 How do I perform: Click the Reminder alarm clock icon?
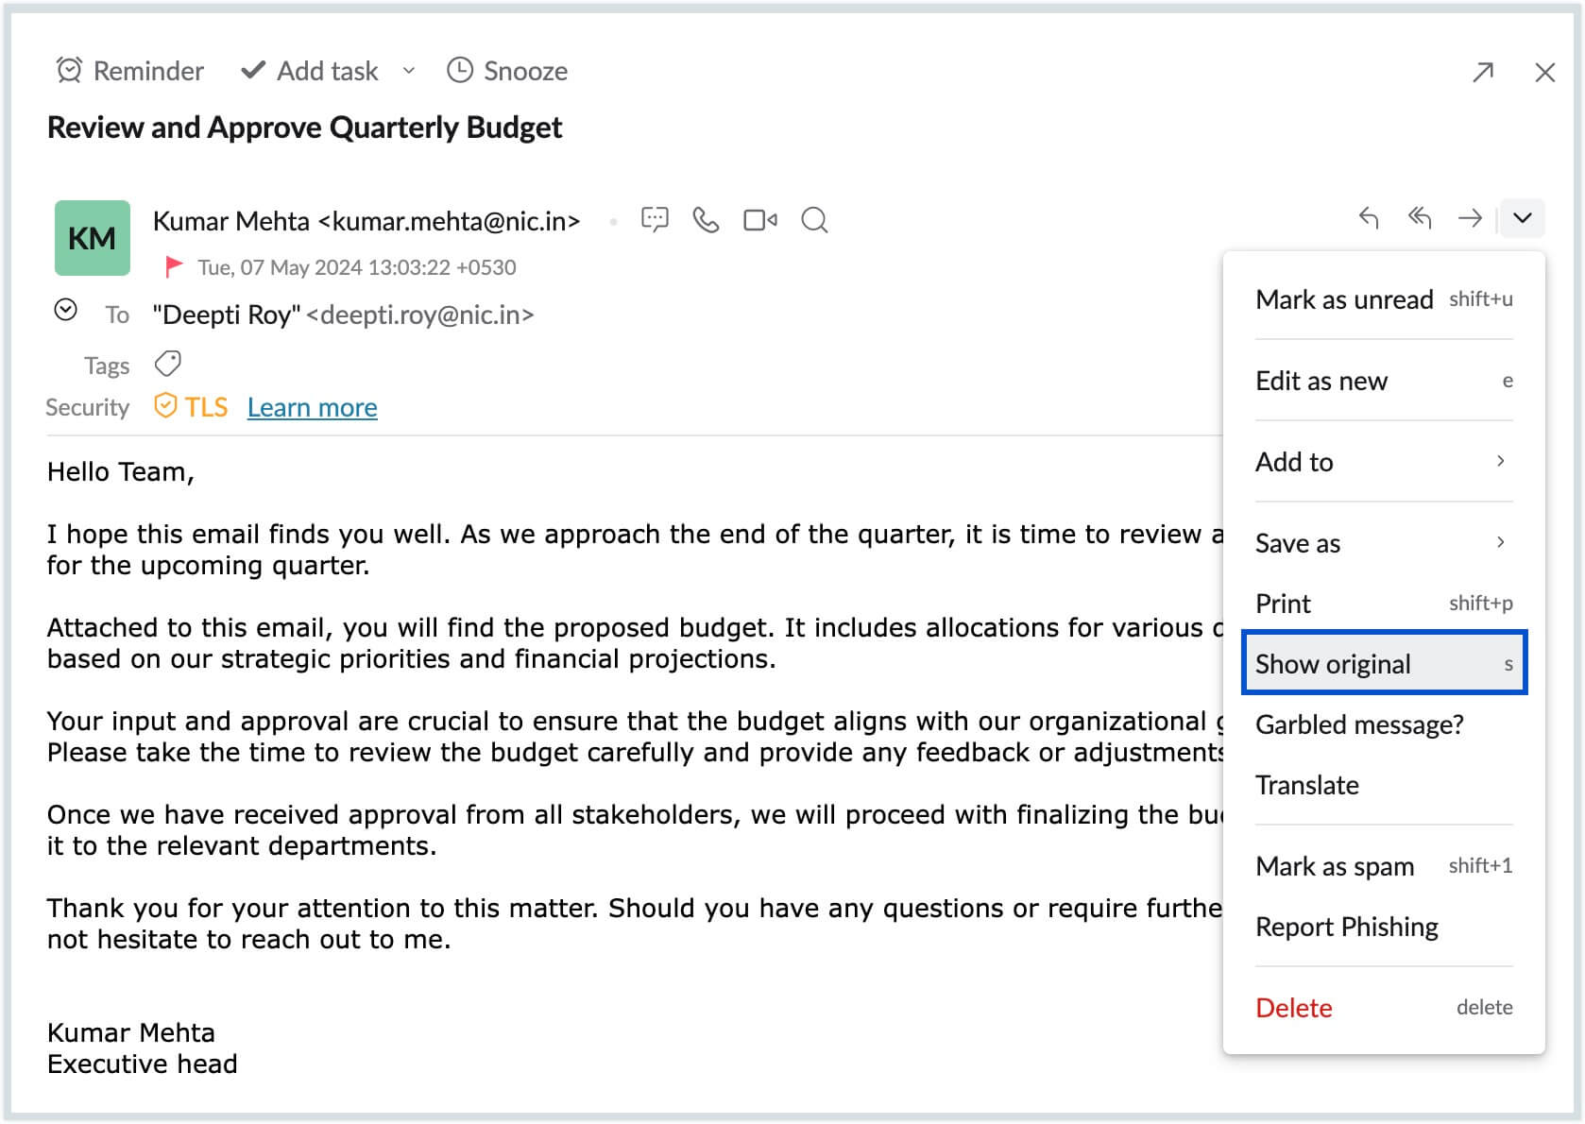point(69,71)
